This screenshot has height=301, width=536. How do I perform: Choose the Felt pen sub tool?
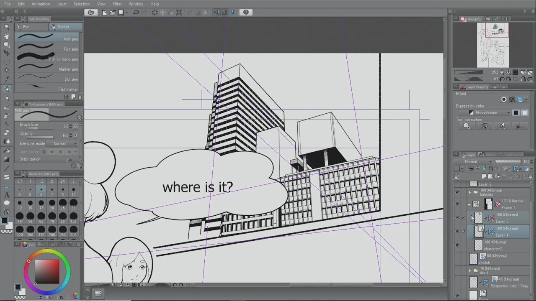point(47,48)
